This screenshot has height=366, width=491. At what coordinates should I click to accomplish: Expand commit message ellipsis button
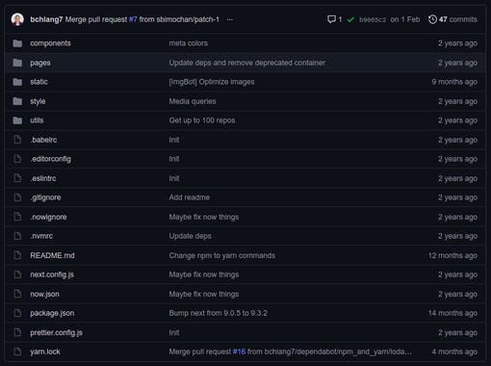click(229, 19)
